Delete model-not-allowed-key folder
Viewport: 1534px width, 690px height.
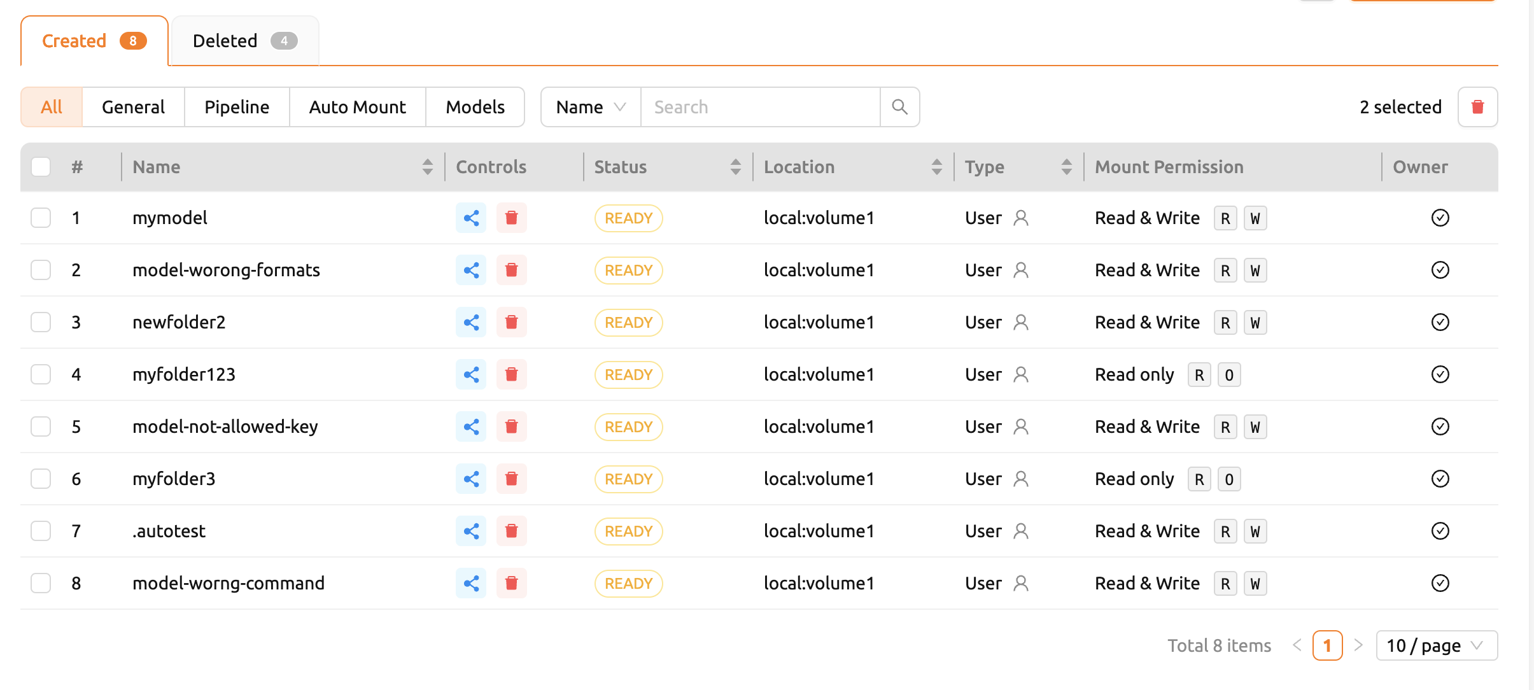[511, 427]
